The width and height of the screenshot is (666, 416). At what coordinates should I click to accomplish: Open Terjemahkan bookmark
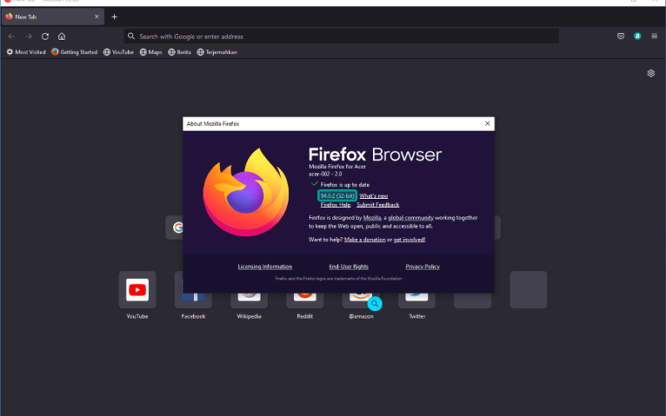pyautogui.click(x=217, y=52)
